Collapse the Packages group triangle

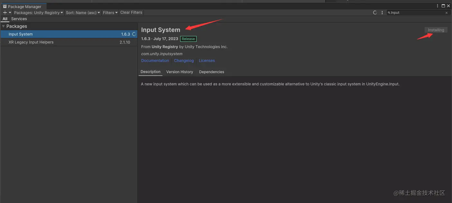coord(4,26)
